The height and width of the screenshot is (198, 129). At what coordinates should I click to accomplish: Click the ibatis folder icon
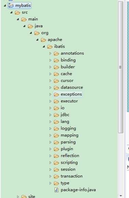(50, 46)
